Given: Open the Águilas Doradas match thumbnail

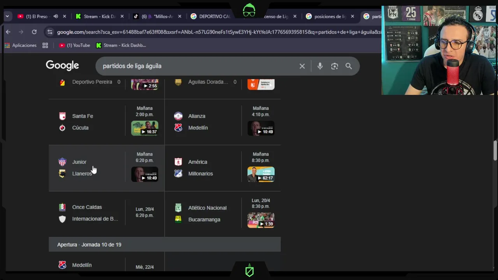Looking at the screenshot, I should (x=261, y=84).
